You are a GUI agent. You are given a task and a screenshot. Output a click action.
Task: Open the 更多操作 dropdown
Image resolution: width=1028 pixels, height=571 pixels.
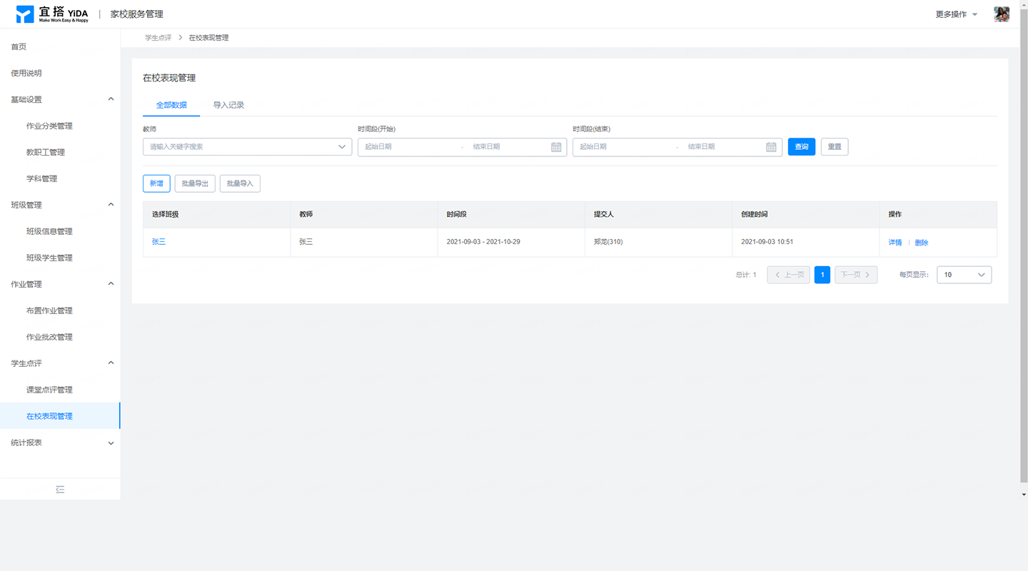pos(957,14)
